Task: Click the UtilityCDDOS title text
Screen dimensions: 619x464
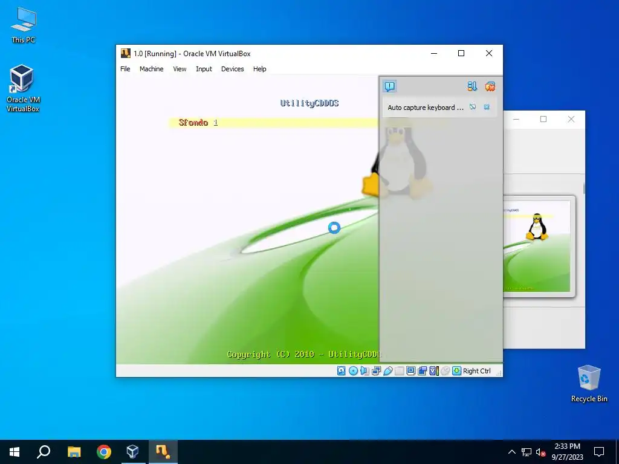Action: click(x=309, y=103)
